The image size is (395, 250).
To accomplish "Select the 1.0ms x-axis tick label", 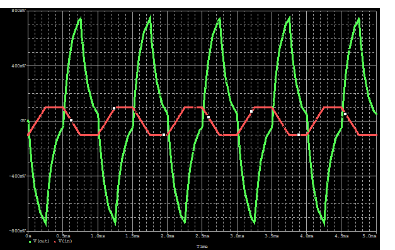I will tap(98, 236).
